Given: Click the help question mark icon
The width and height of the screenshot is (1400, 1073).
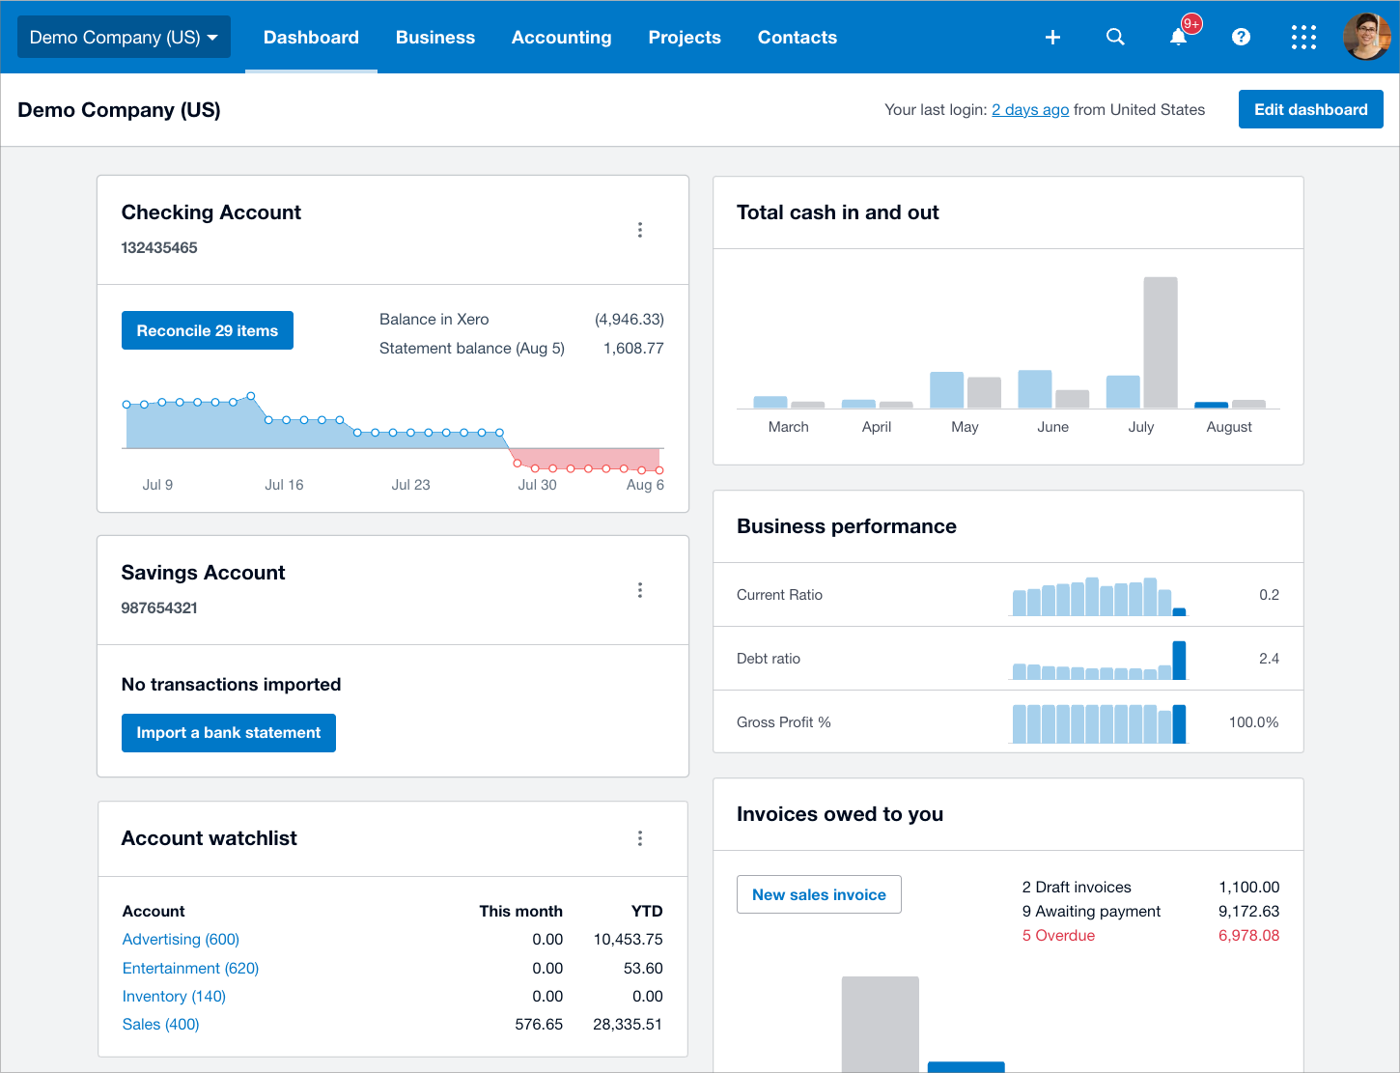Looking at the screenshot, I should [1242, 37].
